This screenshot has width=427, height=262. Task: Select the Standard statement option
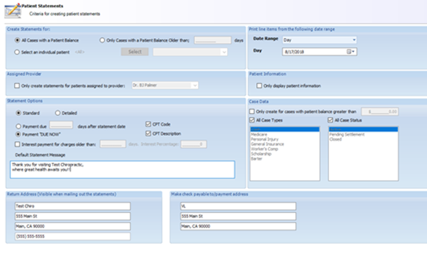(18, 113)
